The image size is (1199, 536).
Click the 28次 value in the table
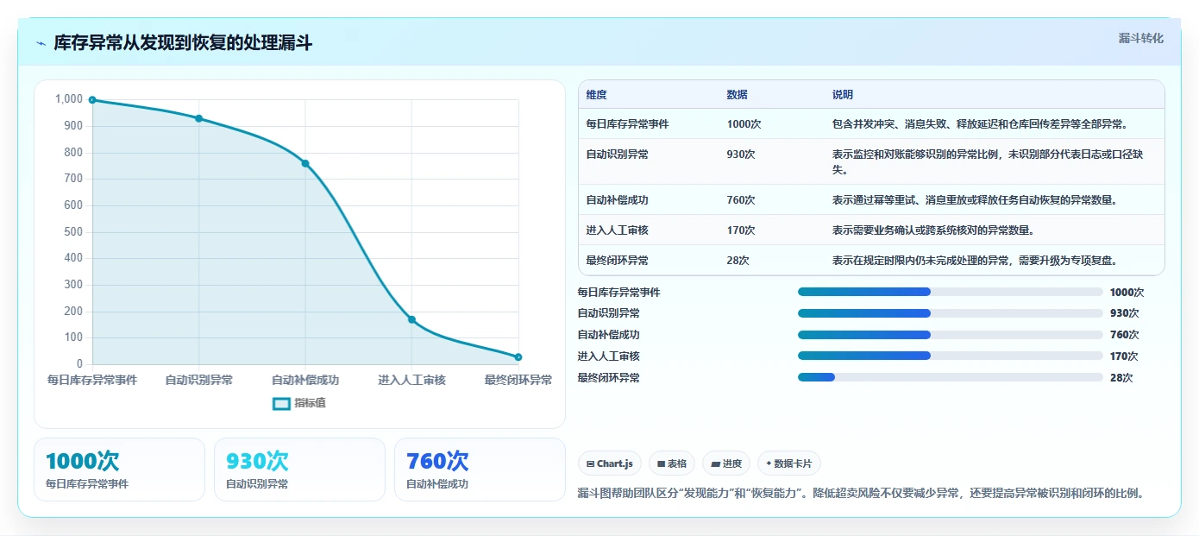tap(738, 261)
